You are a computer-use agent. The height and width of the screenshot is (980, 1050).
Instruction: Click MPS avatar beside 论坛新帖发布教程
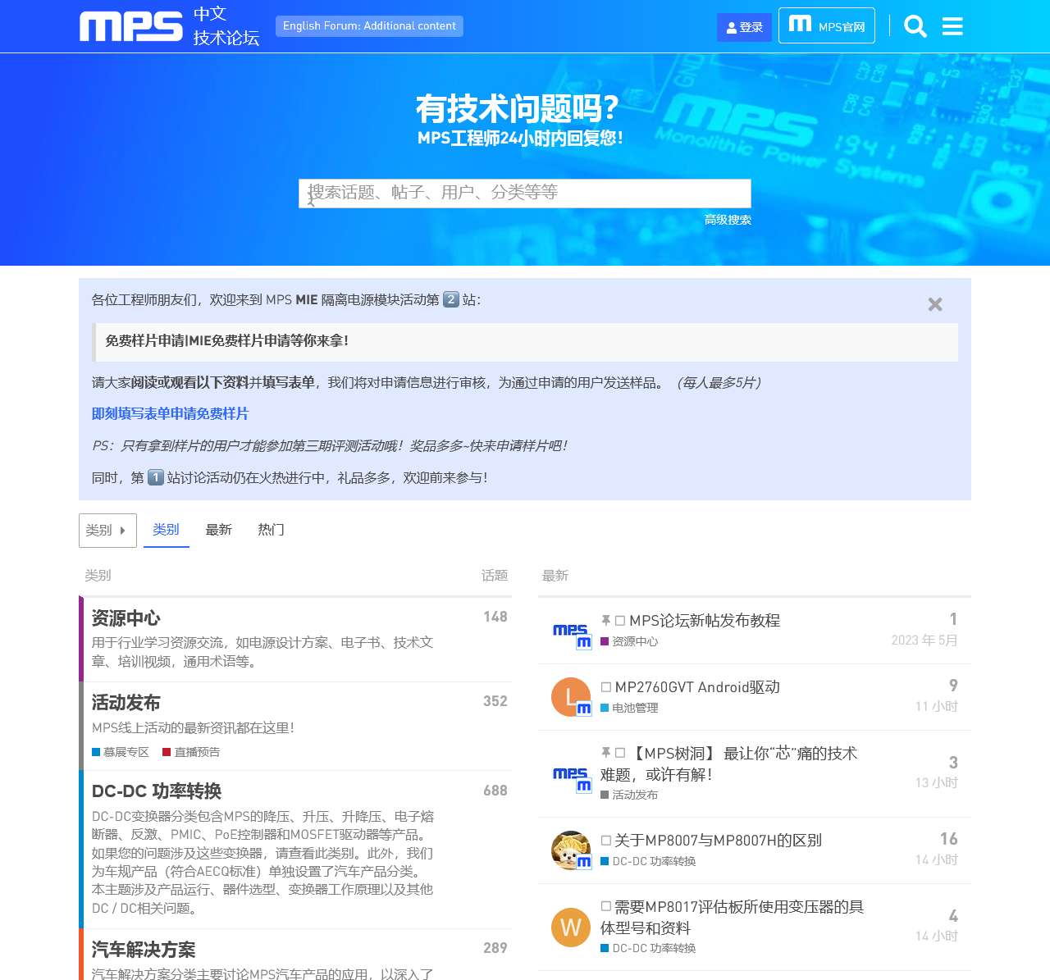point(571,631)
